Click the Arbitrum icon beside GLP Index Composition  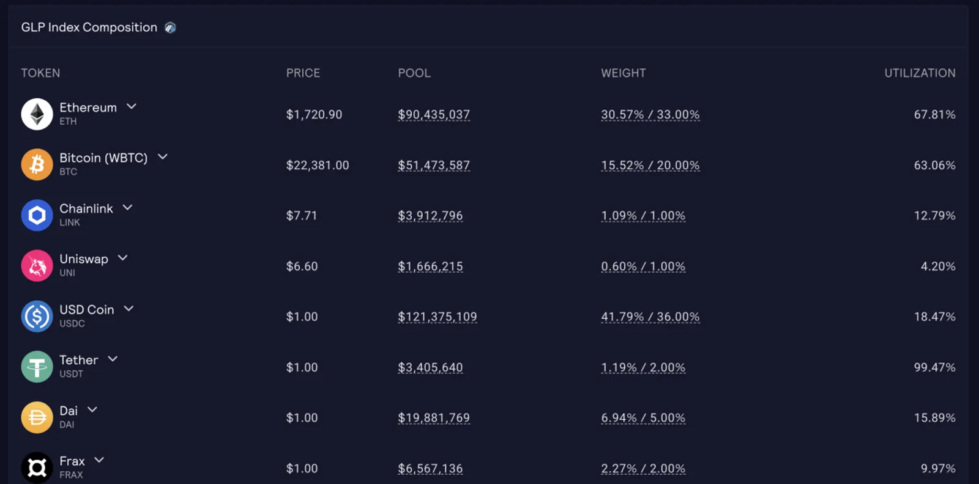170,28
